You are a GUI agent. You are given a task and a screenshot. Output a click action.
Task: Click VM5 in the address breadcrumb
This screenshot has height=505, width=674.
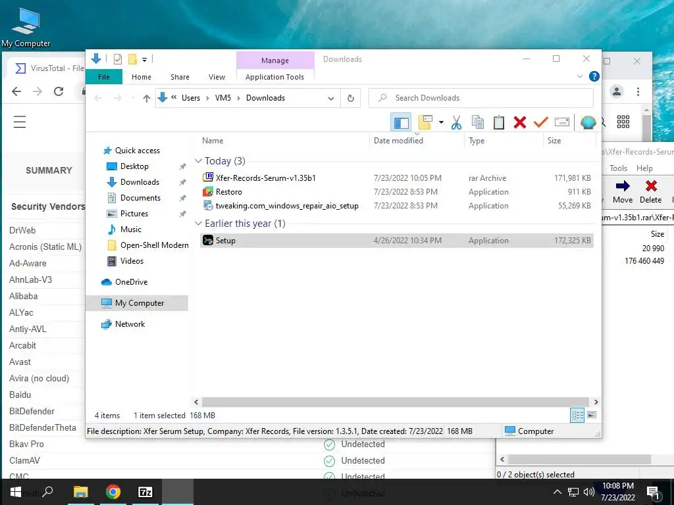point(223,98)
